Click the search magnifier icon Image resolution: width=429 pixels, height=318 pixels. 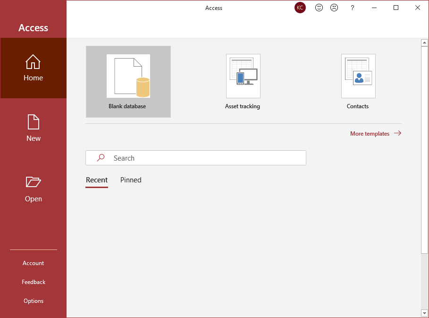(x=100, y=157)
